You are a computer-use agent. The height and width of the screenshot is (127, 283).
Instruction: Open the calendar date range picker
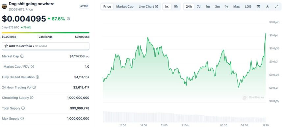[x=258, y=7]
